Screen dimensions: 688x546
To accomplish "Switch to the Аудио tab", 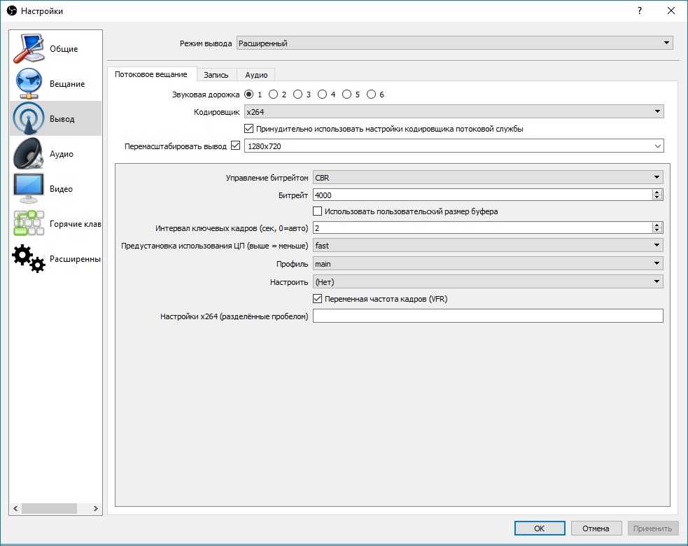I will point(256,75).
